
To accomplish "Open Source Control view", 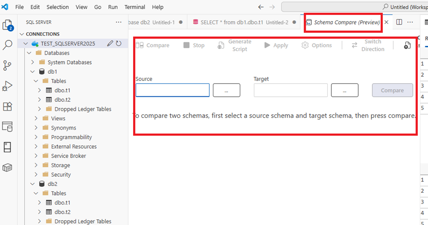I will [x=7, y=65].
